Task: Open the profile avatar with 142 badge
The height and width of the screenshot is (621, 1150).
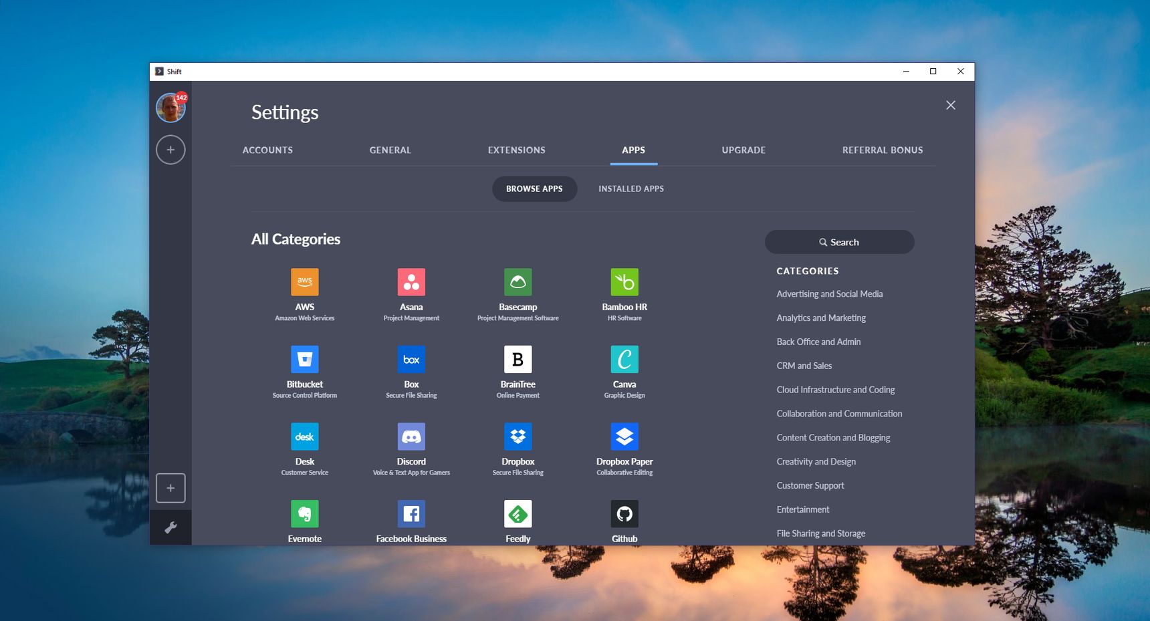Action: 170,108
